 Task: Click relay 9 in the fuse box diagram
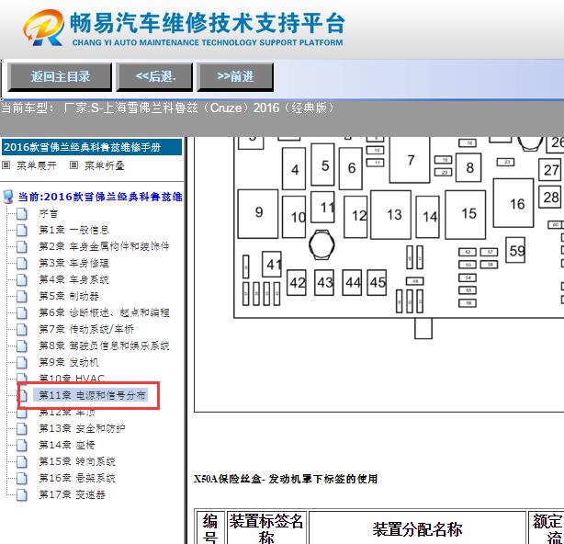[x=258, y=214]
